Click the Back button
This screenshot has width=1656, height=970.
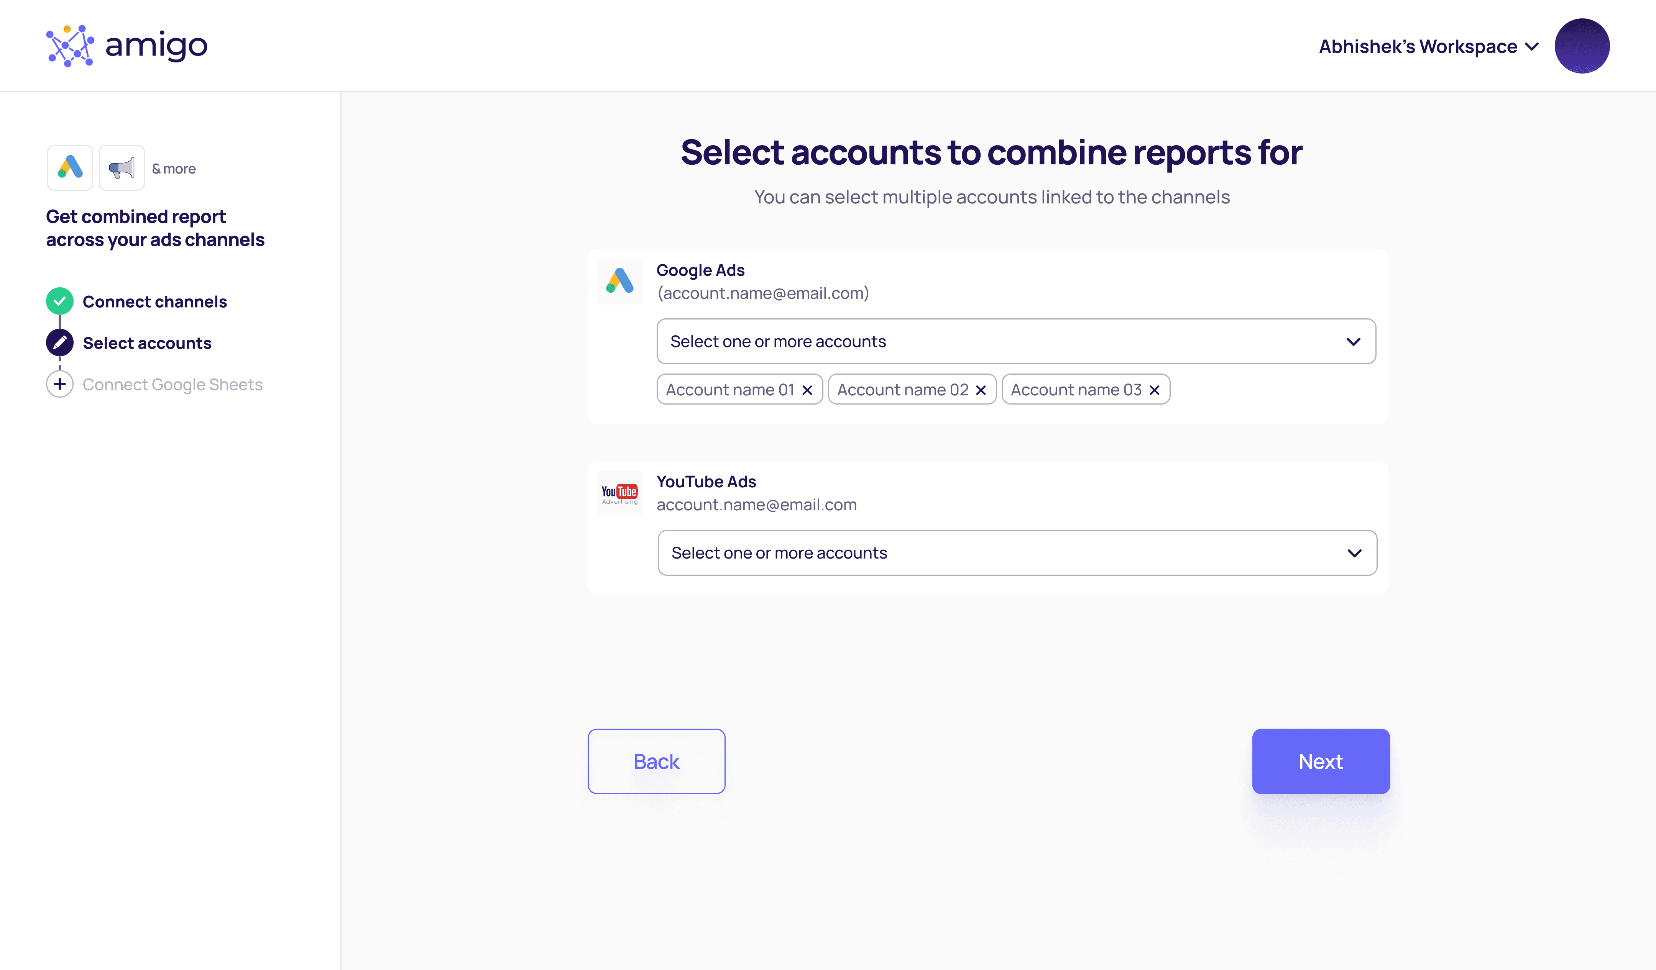point(657,761)
